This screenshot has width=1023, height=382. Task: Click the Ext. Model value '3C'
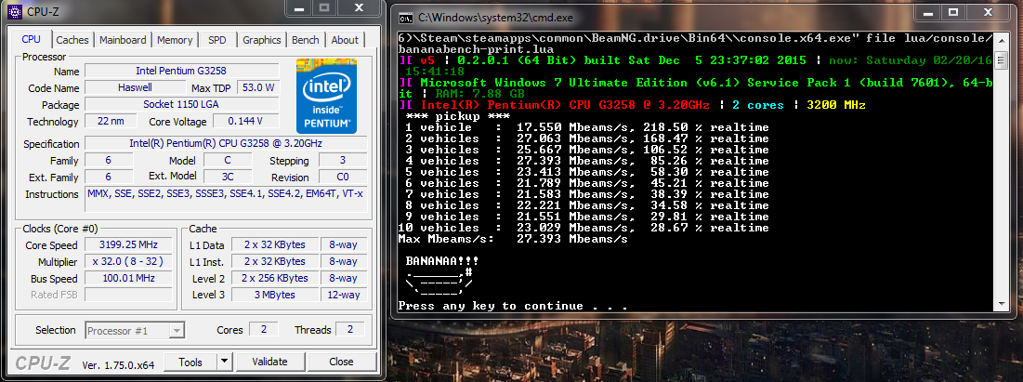coord(227,177)
